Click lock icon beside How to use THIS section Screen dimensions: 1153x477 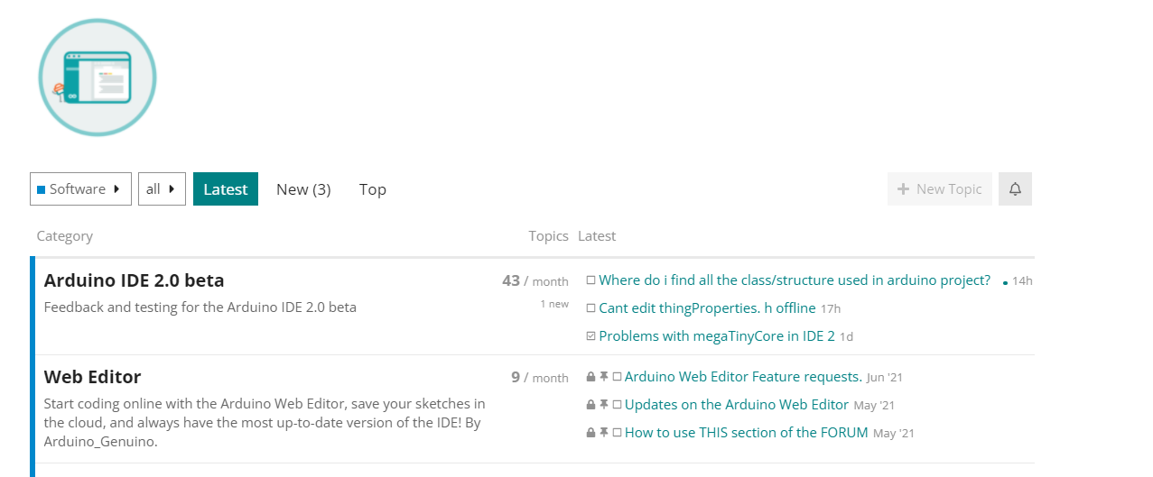point(590,433)
